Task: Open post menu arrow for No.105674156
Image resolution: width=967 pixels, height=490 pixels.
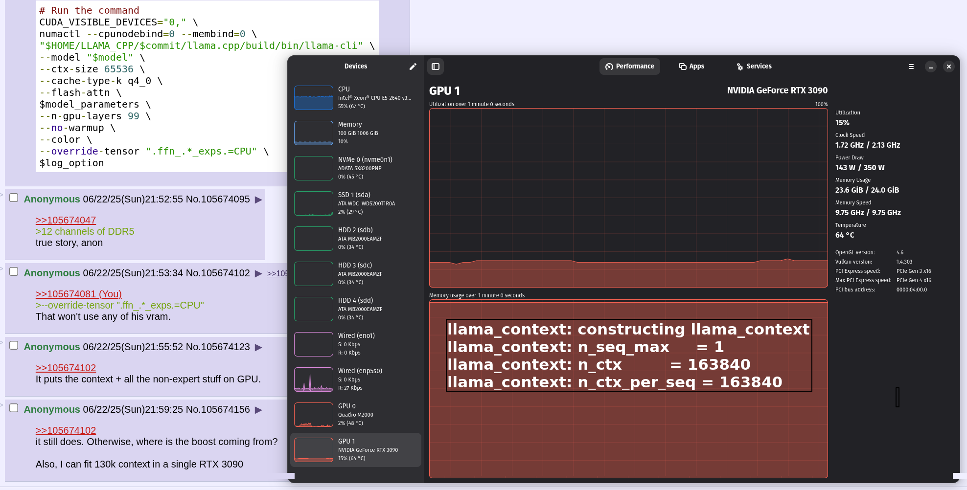Action: click(x=258, y=410)
